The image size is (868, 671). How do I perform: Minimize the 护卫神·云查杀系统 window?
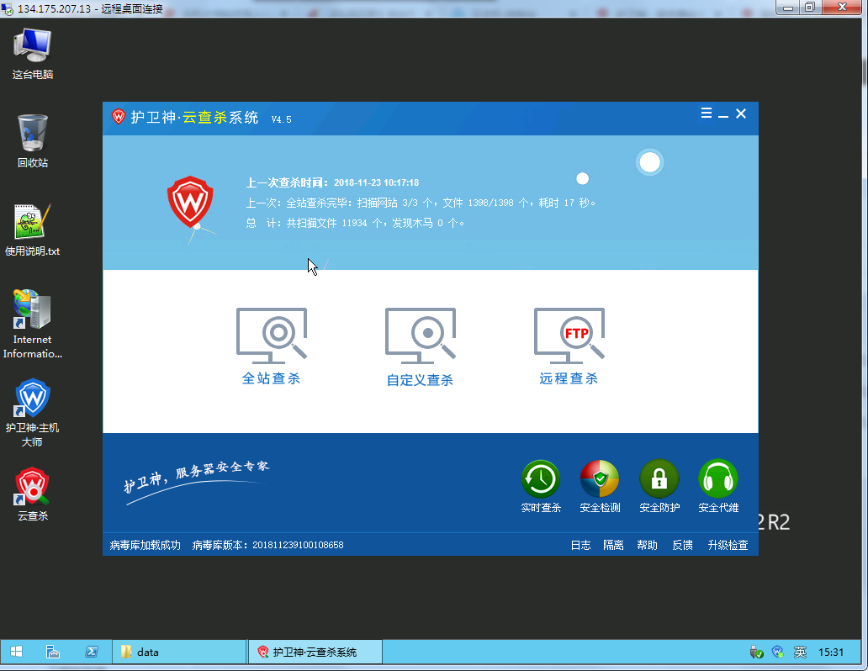723,114
